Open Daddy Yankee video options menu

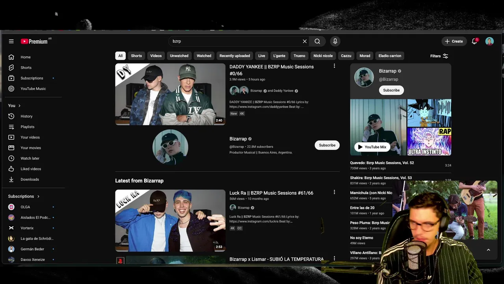pyautogui.click(x=334, y=66)
